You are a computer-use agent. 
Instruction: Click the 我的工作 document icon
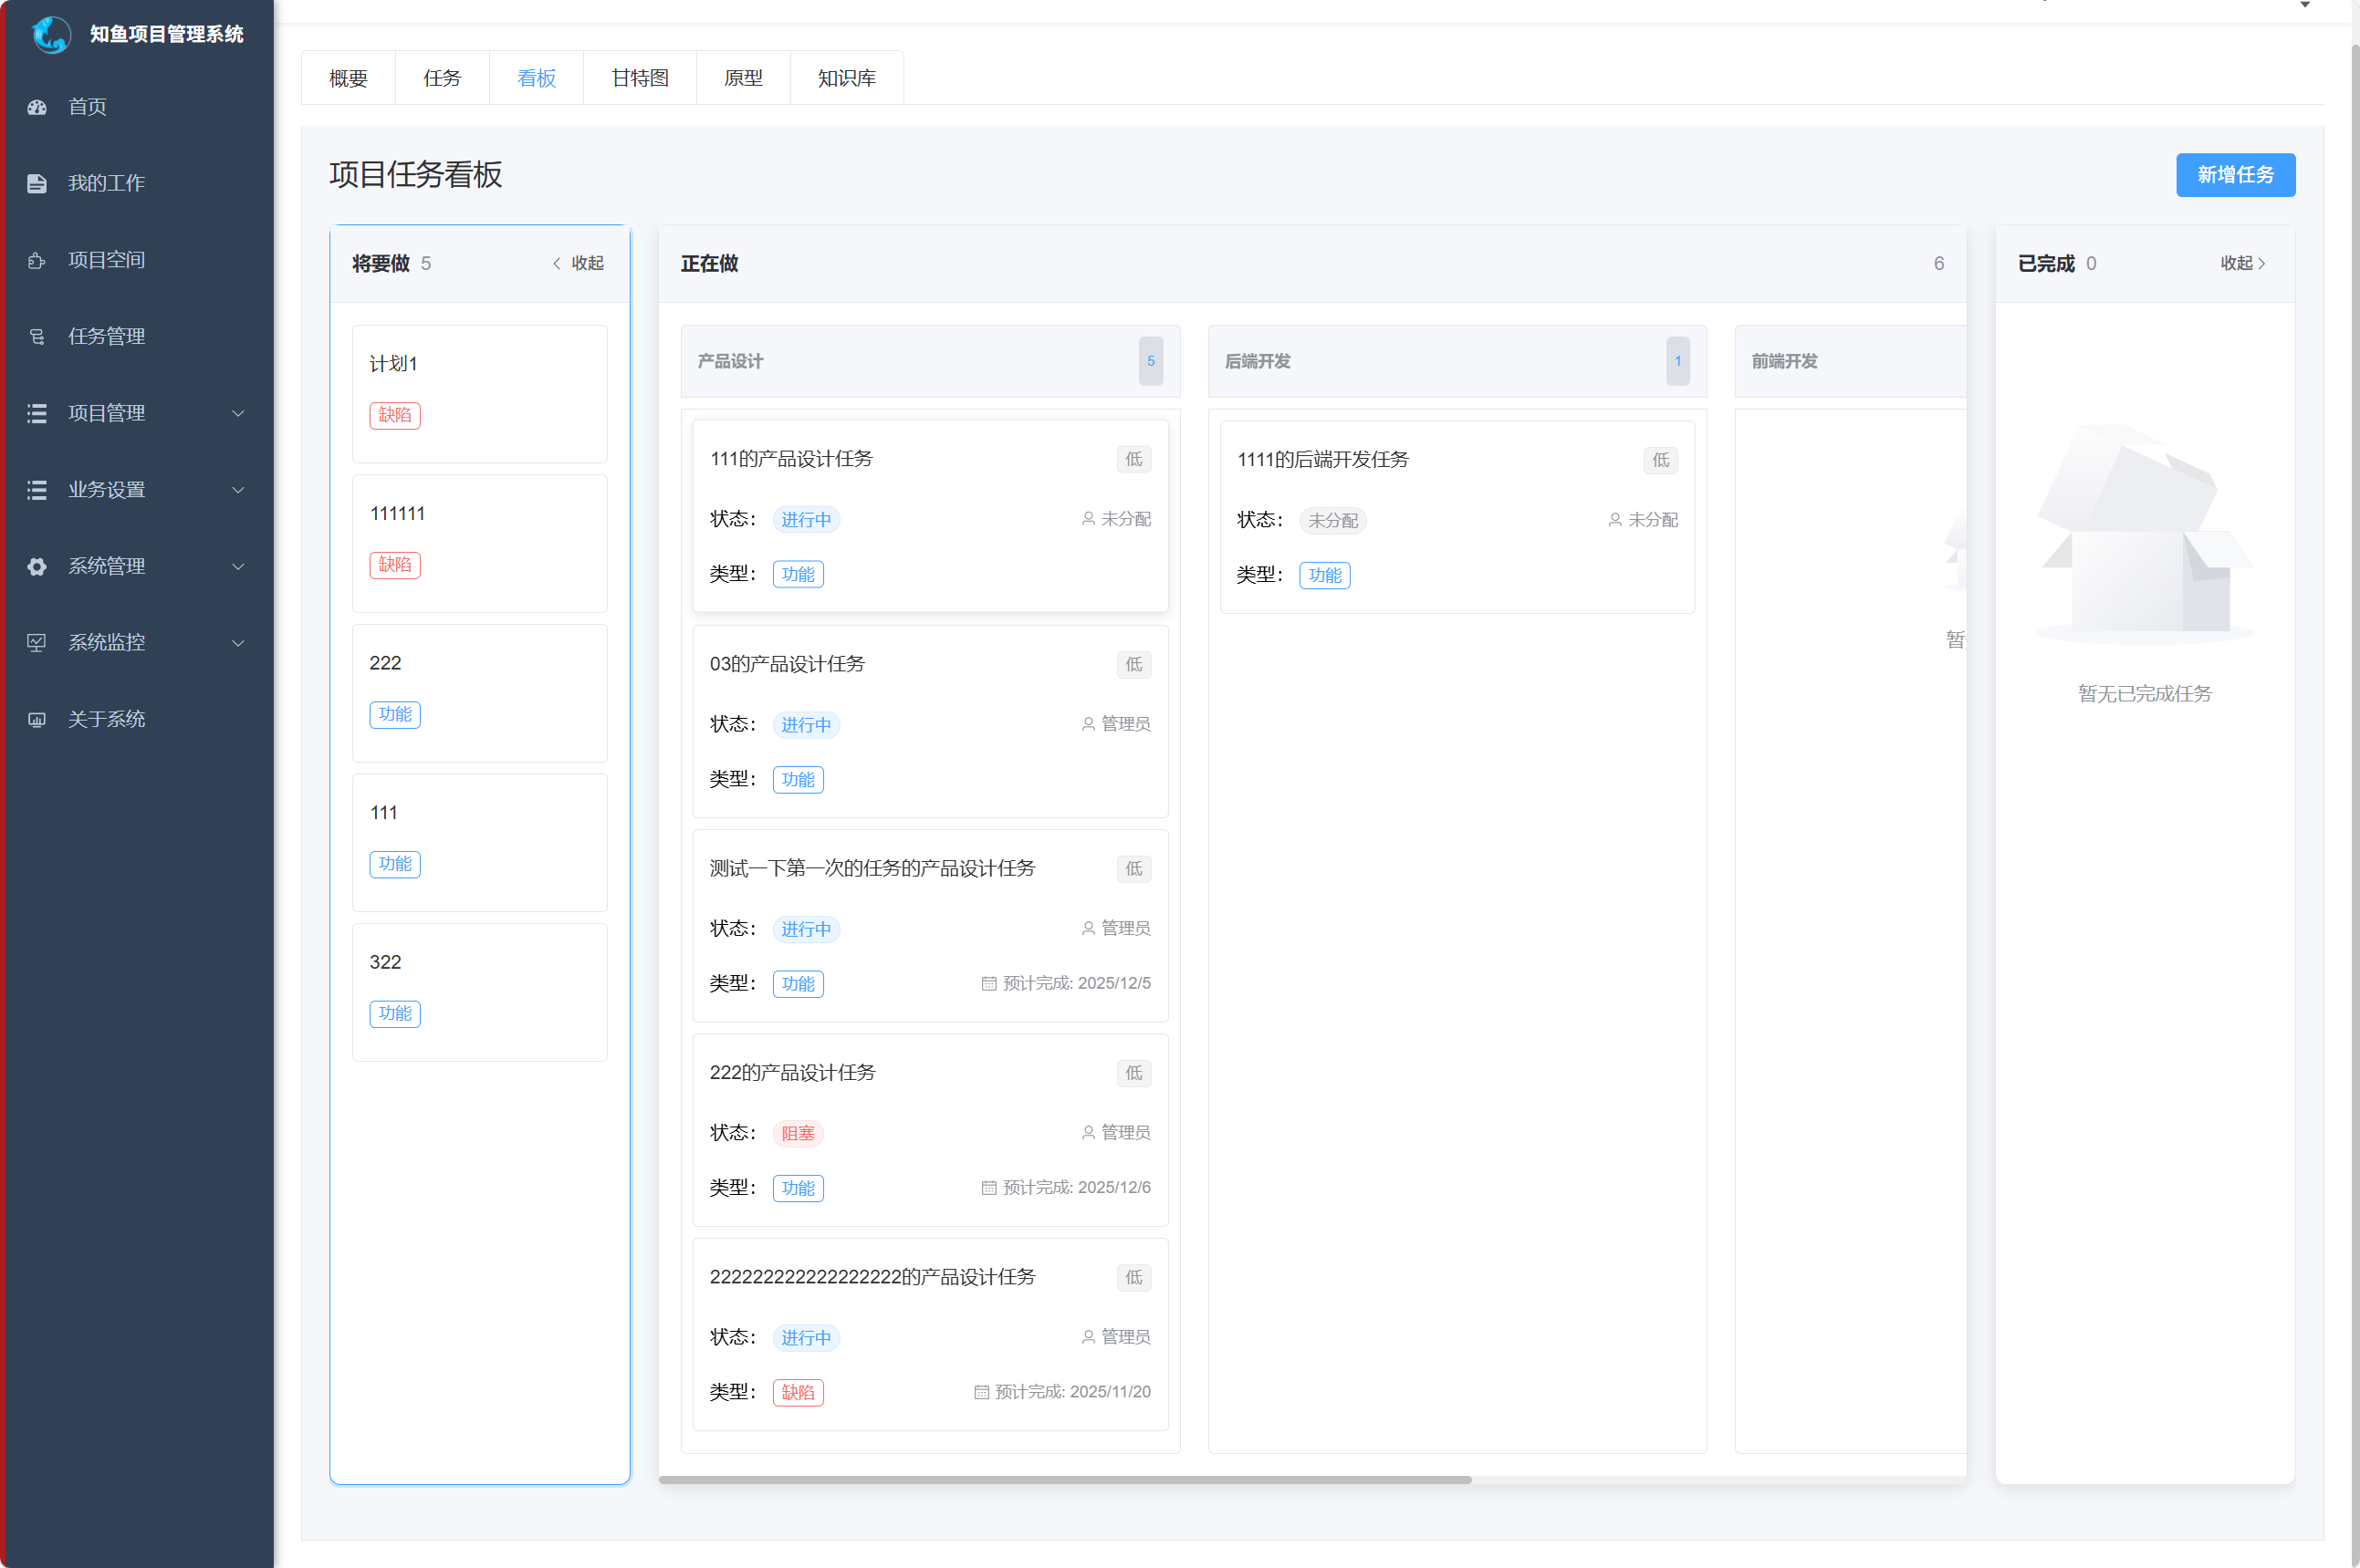pos(37,183)
